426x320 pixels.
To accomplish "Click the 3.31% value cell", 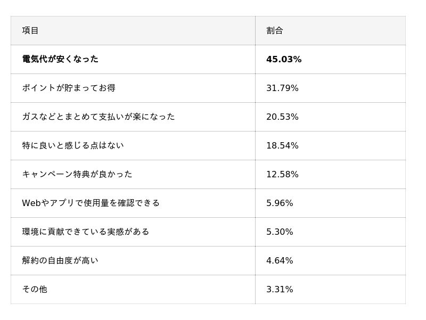I will pyautogui.click(x=280, y=290).
